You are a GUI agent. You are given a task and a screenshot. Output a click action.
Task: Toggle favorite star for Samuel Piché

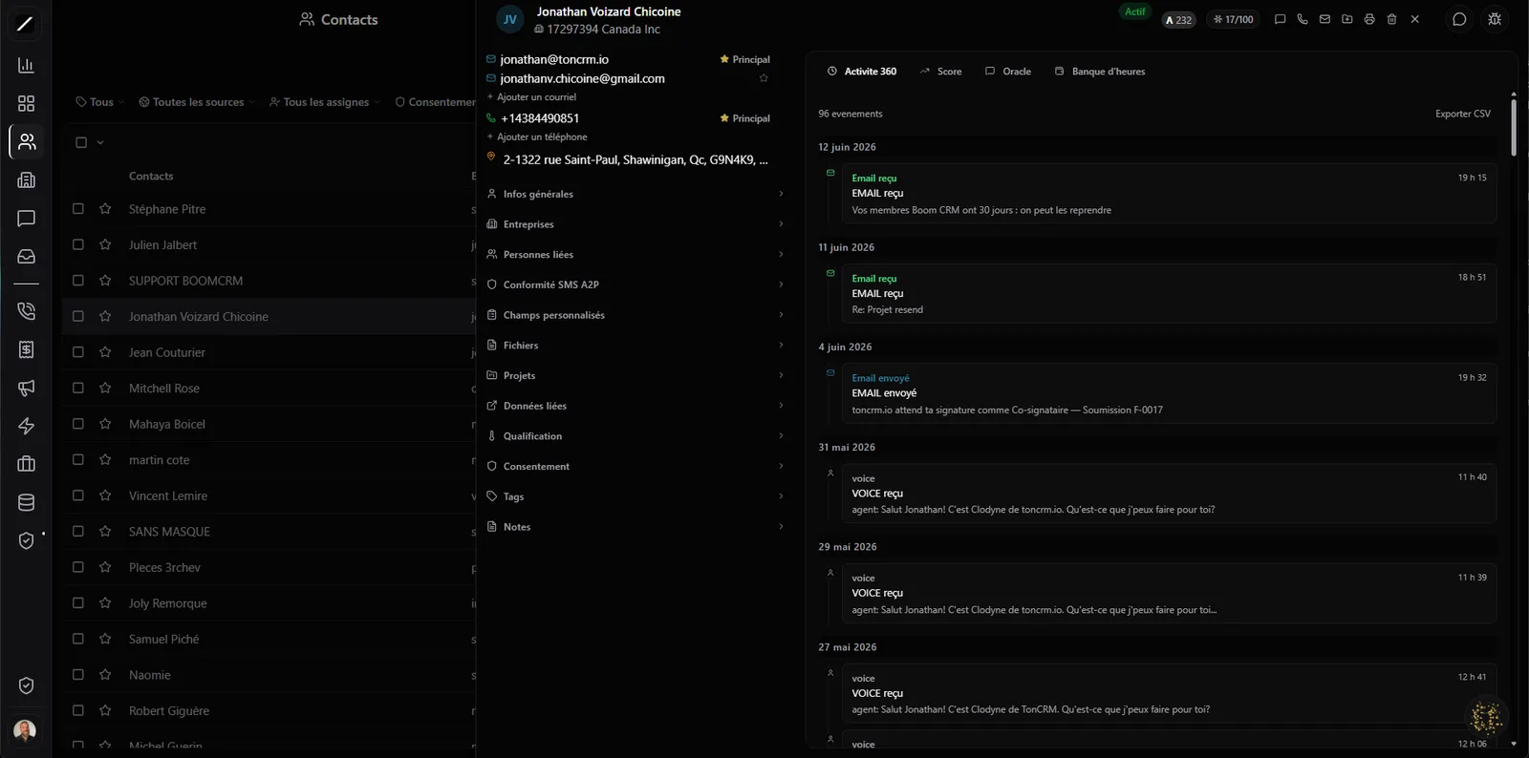tap(105, 639)
